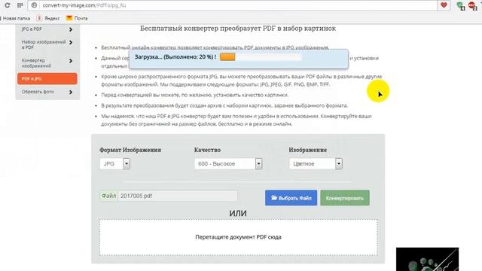Open Конвертер изображений sidebar item
The width and height of the screenshot is (482, 271).
(47, 63)
